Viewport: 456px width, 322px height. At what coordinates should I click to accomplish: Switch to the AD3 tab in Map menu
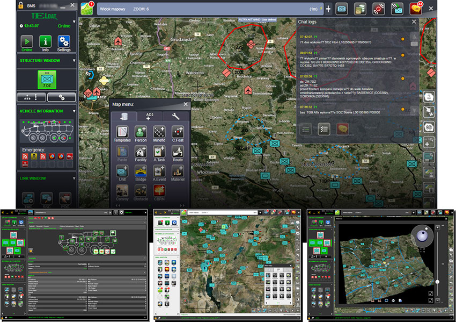[x=150, y=117]
